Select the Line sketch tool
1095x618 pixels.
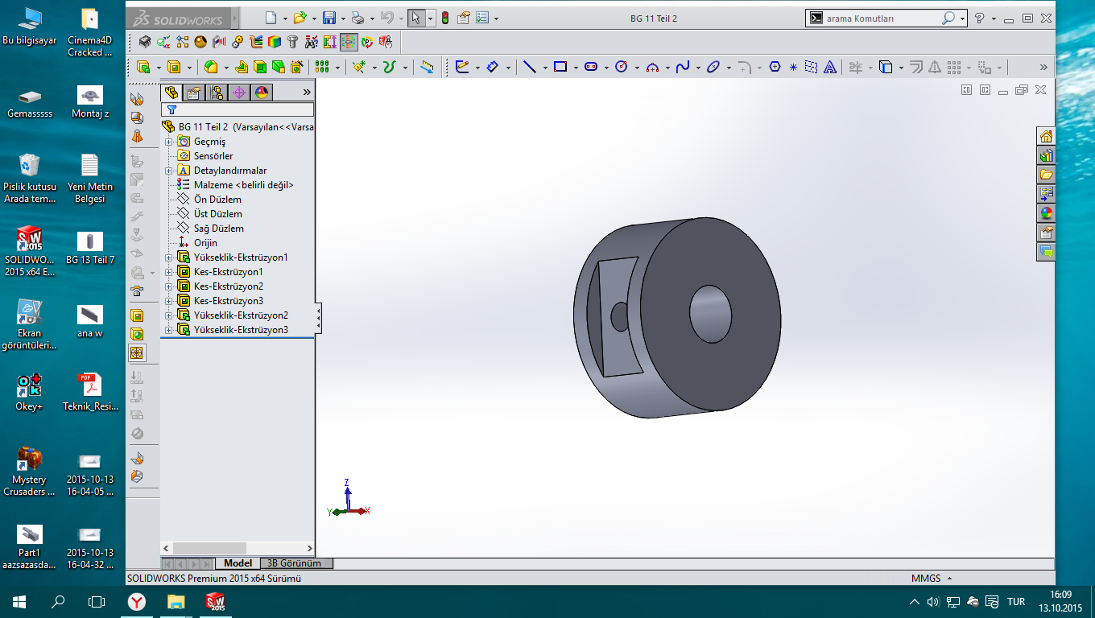pyautogui.click(x=529, y=67)
